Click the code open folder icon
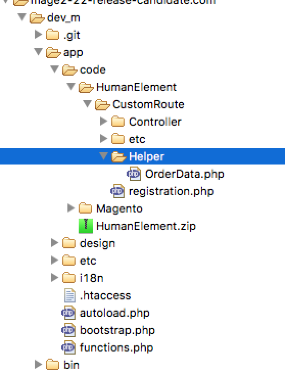This screenshot has height=375, width=285. click(69, 71)
